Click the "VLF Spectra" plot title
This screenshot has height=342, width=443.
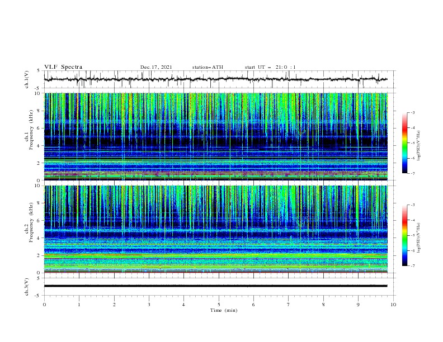(x=63, y=67)
